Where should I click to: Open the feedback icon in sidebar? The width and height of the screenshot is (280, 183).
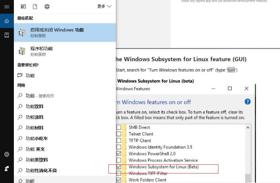click(7, 168)
